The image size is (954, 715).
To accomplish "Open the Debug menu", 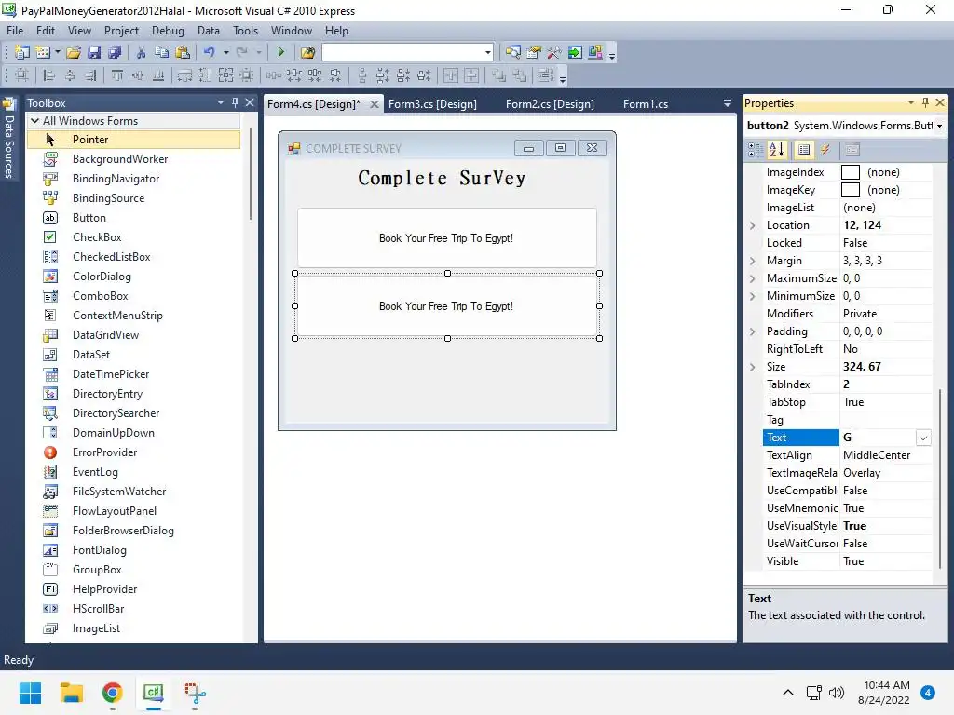I will [x=168, y=31].
